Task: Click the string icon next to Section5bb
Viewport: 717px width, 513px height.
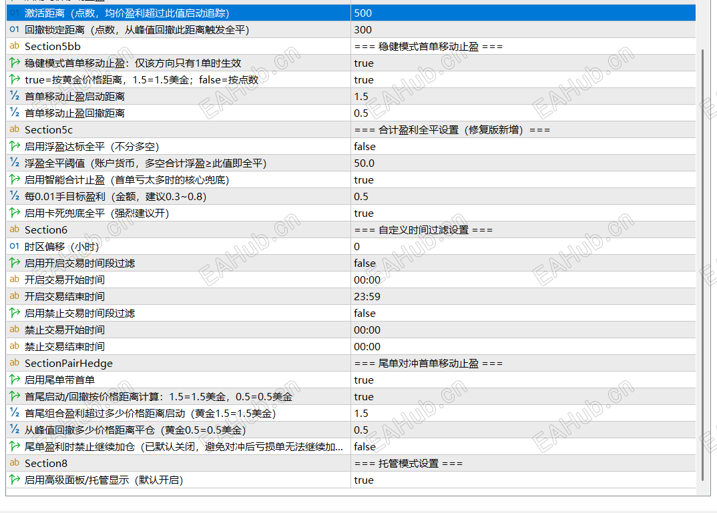Action: 14,46
